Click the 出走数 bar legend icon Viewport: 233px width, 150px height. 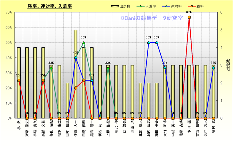pyautogui.click(x=115, y=6)
